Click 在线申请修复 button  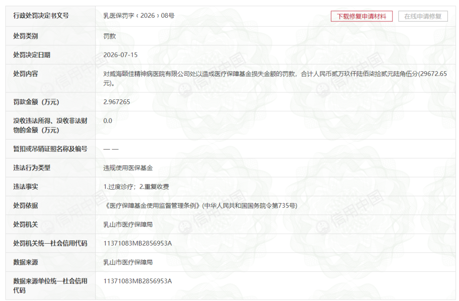pyautogui.click(x=423, y=16)
